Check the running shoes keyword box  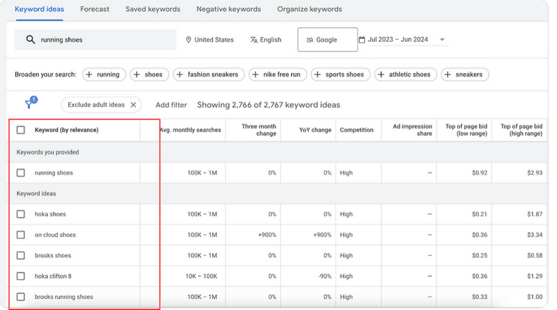[x=21, y=173]
